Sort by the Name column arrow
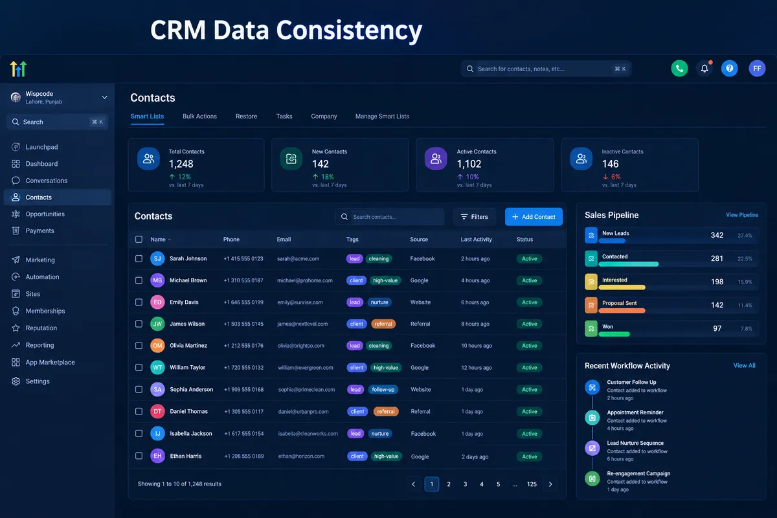The width and height of the screenshot is (777, 518). pyautogui.click(x=170, y=240)
